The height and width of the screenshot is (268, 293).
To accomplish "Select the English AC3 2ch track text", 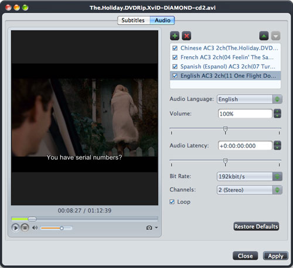I will tap(229, 76).
